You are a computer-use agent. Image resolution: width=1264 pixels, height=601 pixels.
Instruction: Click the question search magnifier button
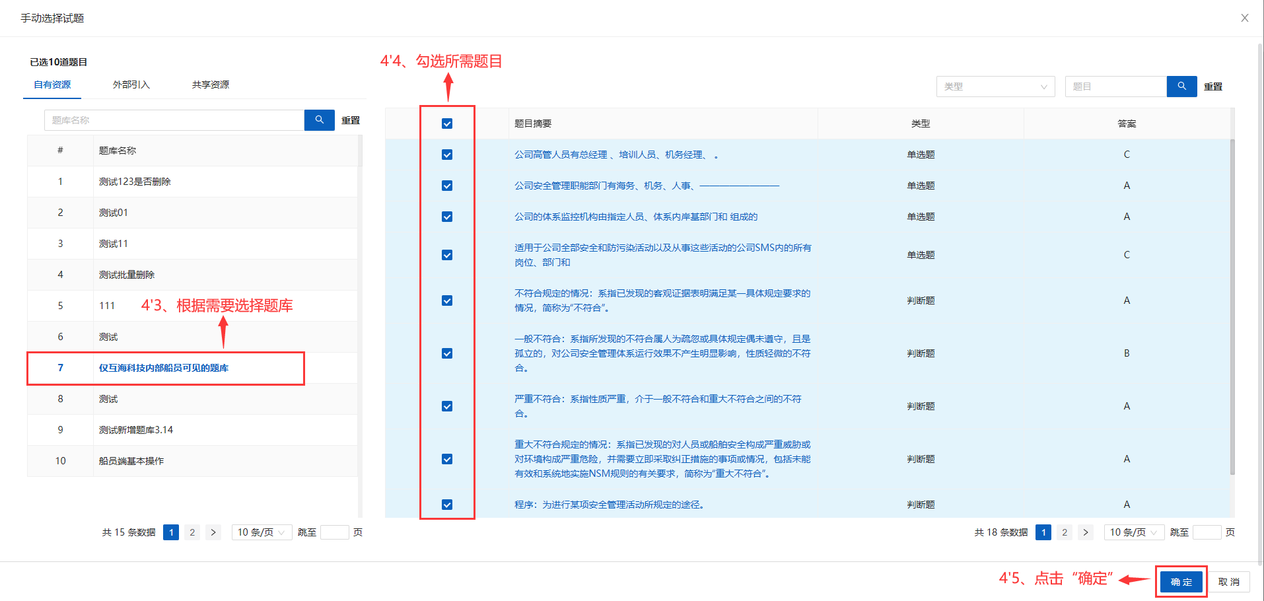[x=1181, y=87]
